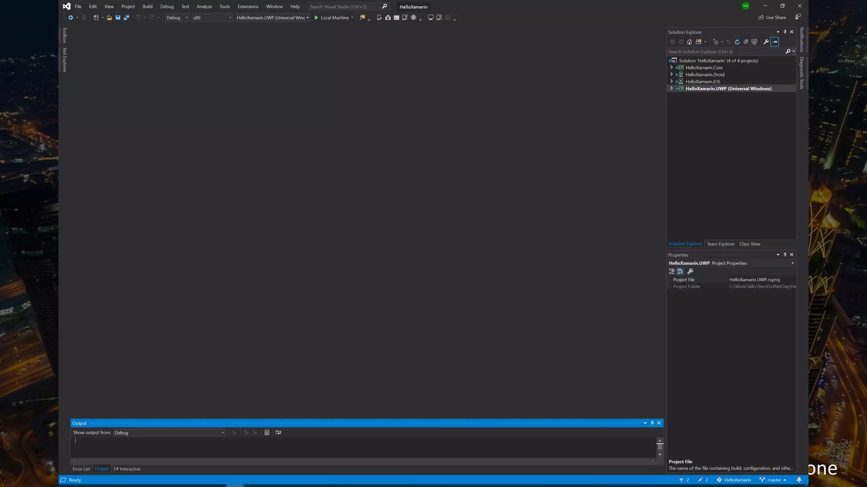Switch to the Team Explorer tab
Screen dimensions: 867x487
point(721,244)
